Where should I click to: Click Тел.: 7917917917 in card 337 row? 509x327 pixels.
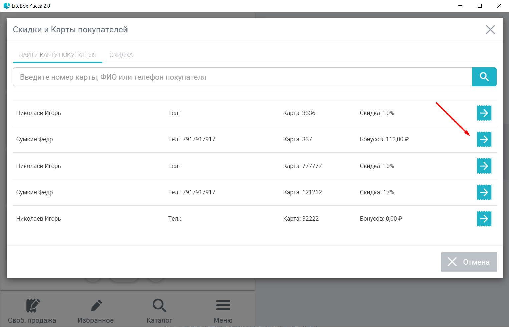pyautogui.click(x=192, y=139)
